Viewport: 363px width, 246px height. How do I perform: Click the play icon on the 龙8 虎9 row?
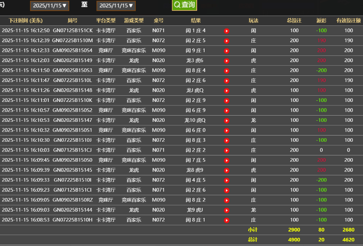[x=227, y=170]
